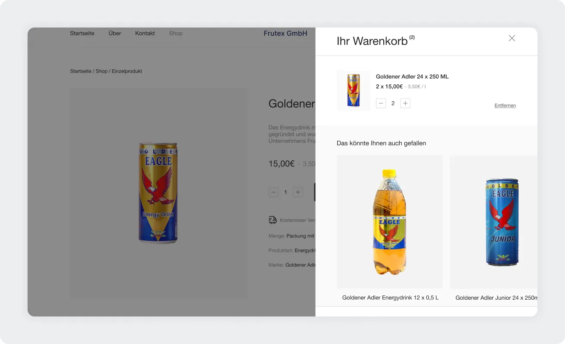The image size is (565, 344).
Task: Close the Ihr Warenkorb cart panel
Action: (512, 38)
